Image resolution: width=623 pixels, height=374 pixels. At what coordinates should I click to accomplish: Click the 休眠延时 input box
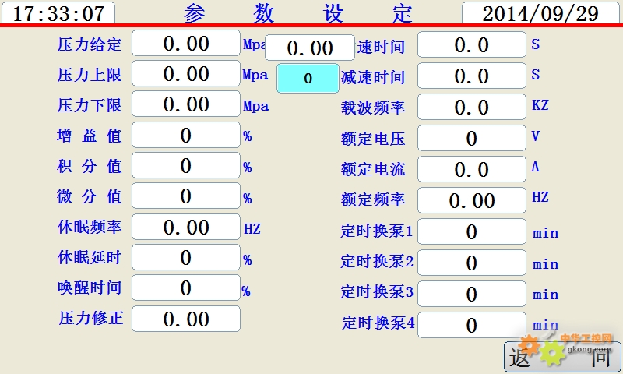pos(186,257)
